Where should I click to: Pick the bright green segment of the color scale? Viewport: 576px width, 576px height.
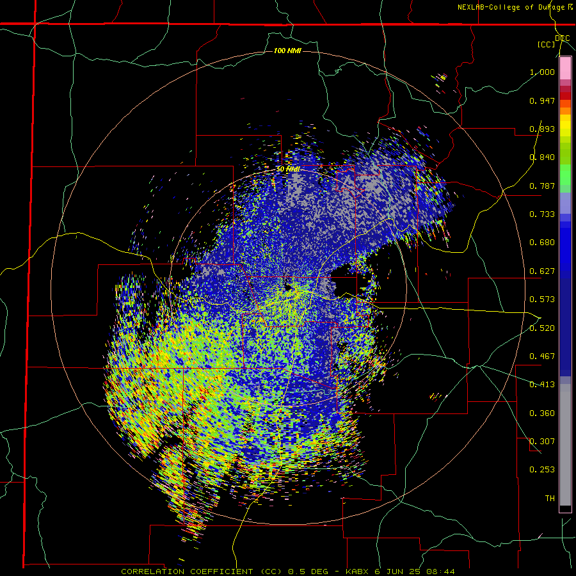point(565,175)
